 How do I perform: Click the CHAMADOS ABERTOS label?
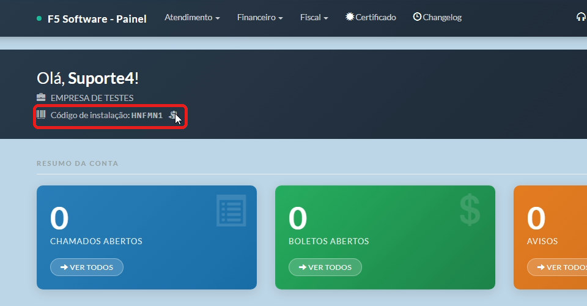point(96,241)
